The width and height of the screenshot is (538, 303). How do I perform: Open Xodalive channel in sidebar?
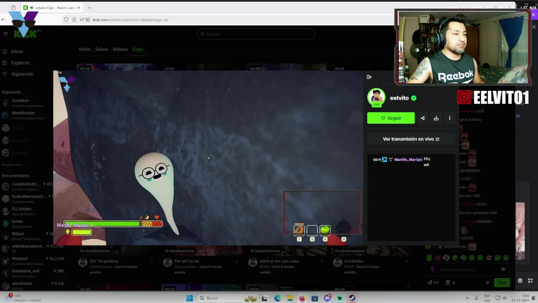click(x=25, y=103)
